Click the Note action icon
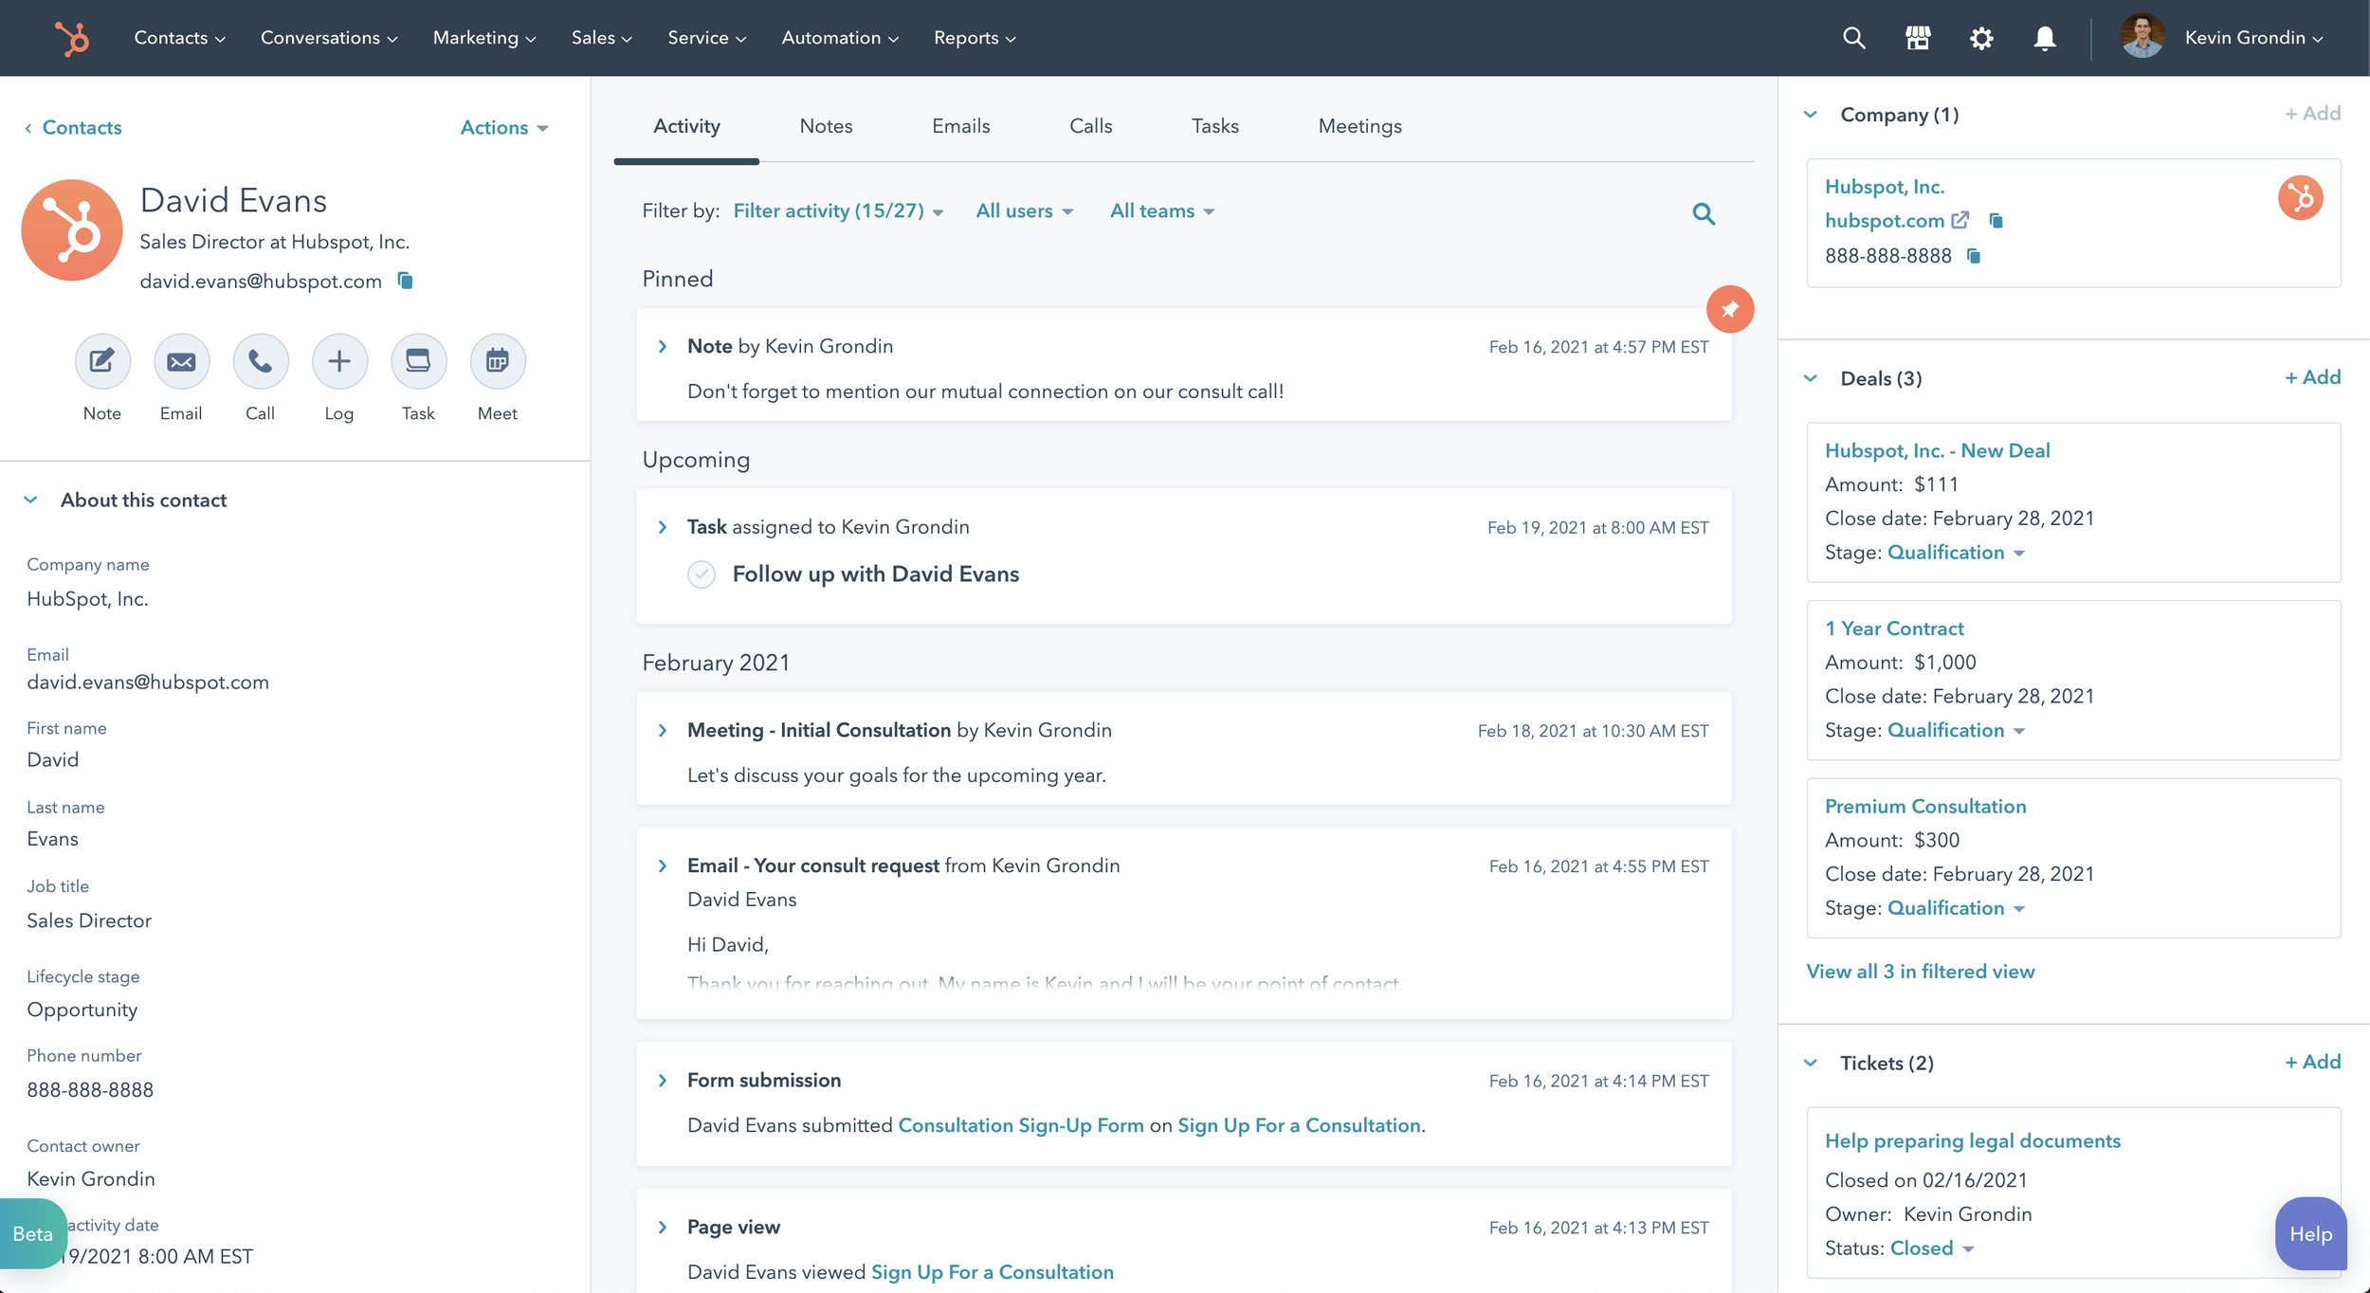This screenshot has width=2370, height=1293. [102, 361]
